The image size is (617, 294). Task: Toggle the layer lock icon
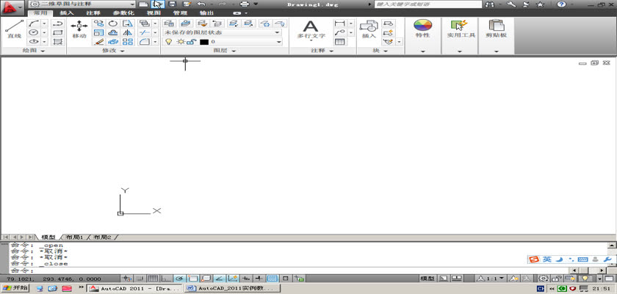[x=190, y=42]
